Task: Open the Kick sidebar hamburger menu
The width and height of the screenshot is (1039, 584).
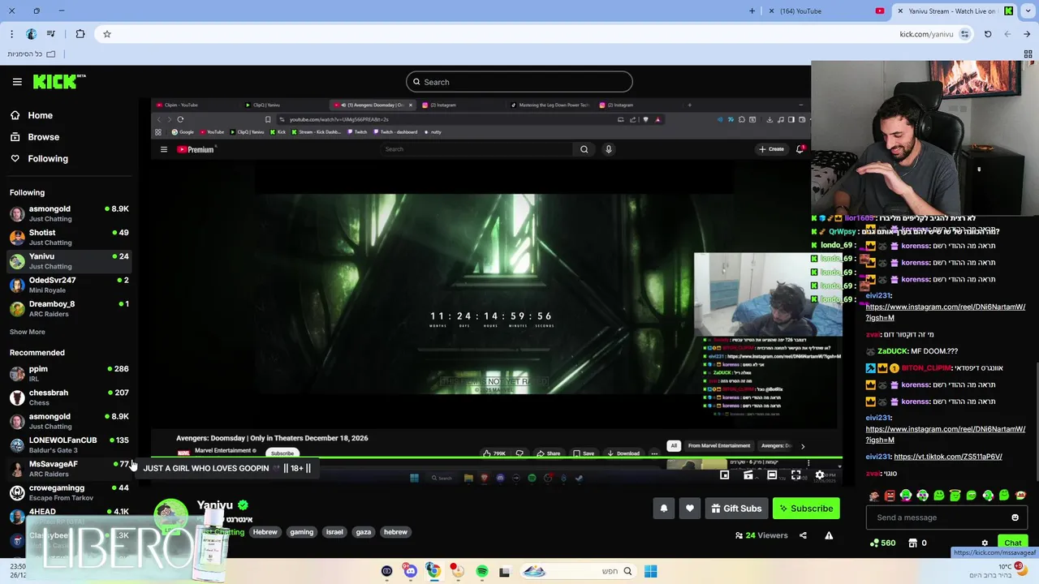Action: pos(17,82)
